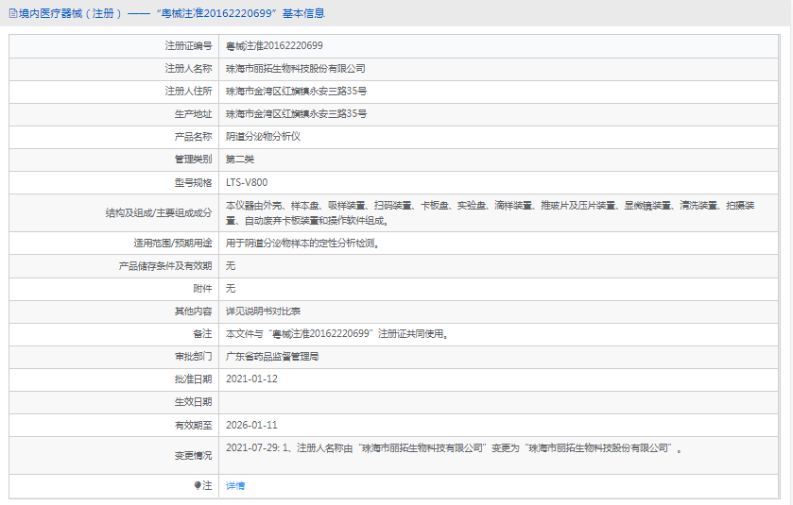Click the 生效日期 label
This screenshot has height=505, width=793.
tap(193, 402)
